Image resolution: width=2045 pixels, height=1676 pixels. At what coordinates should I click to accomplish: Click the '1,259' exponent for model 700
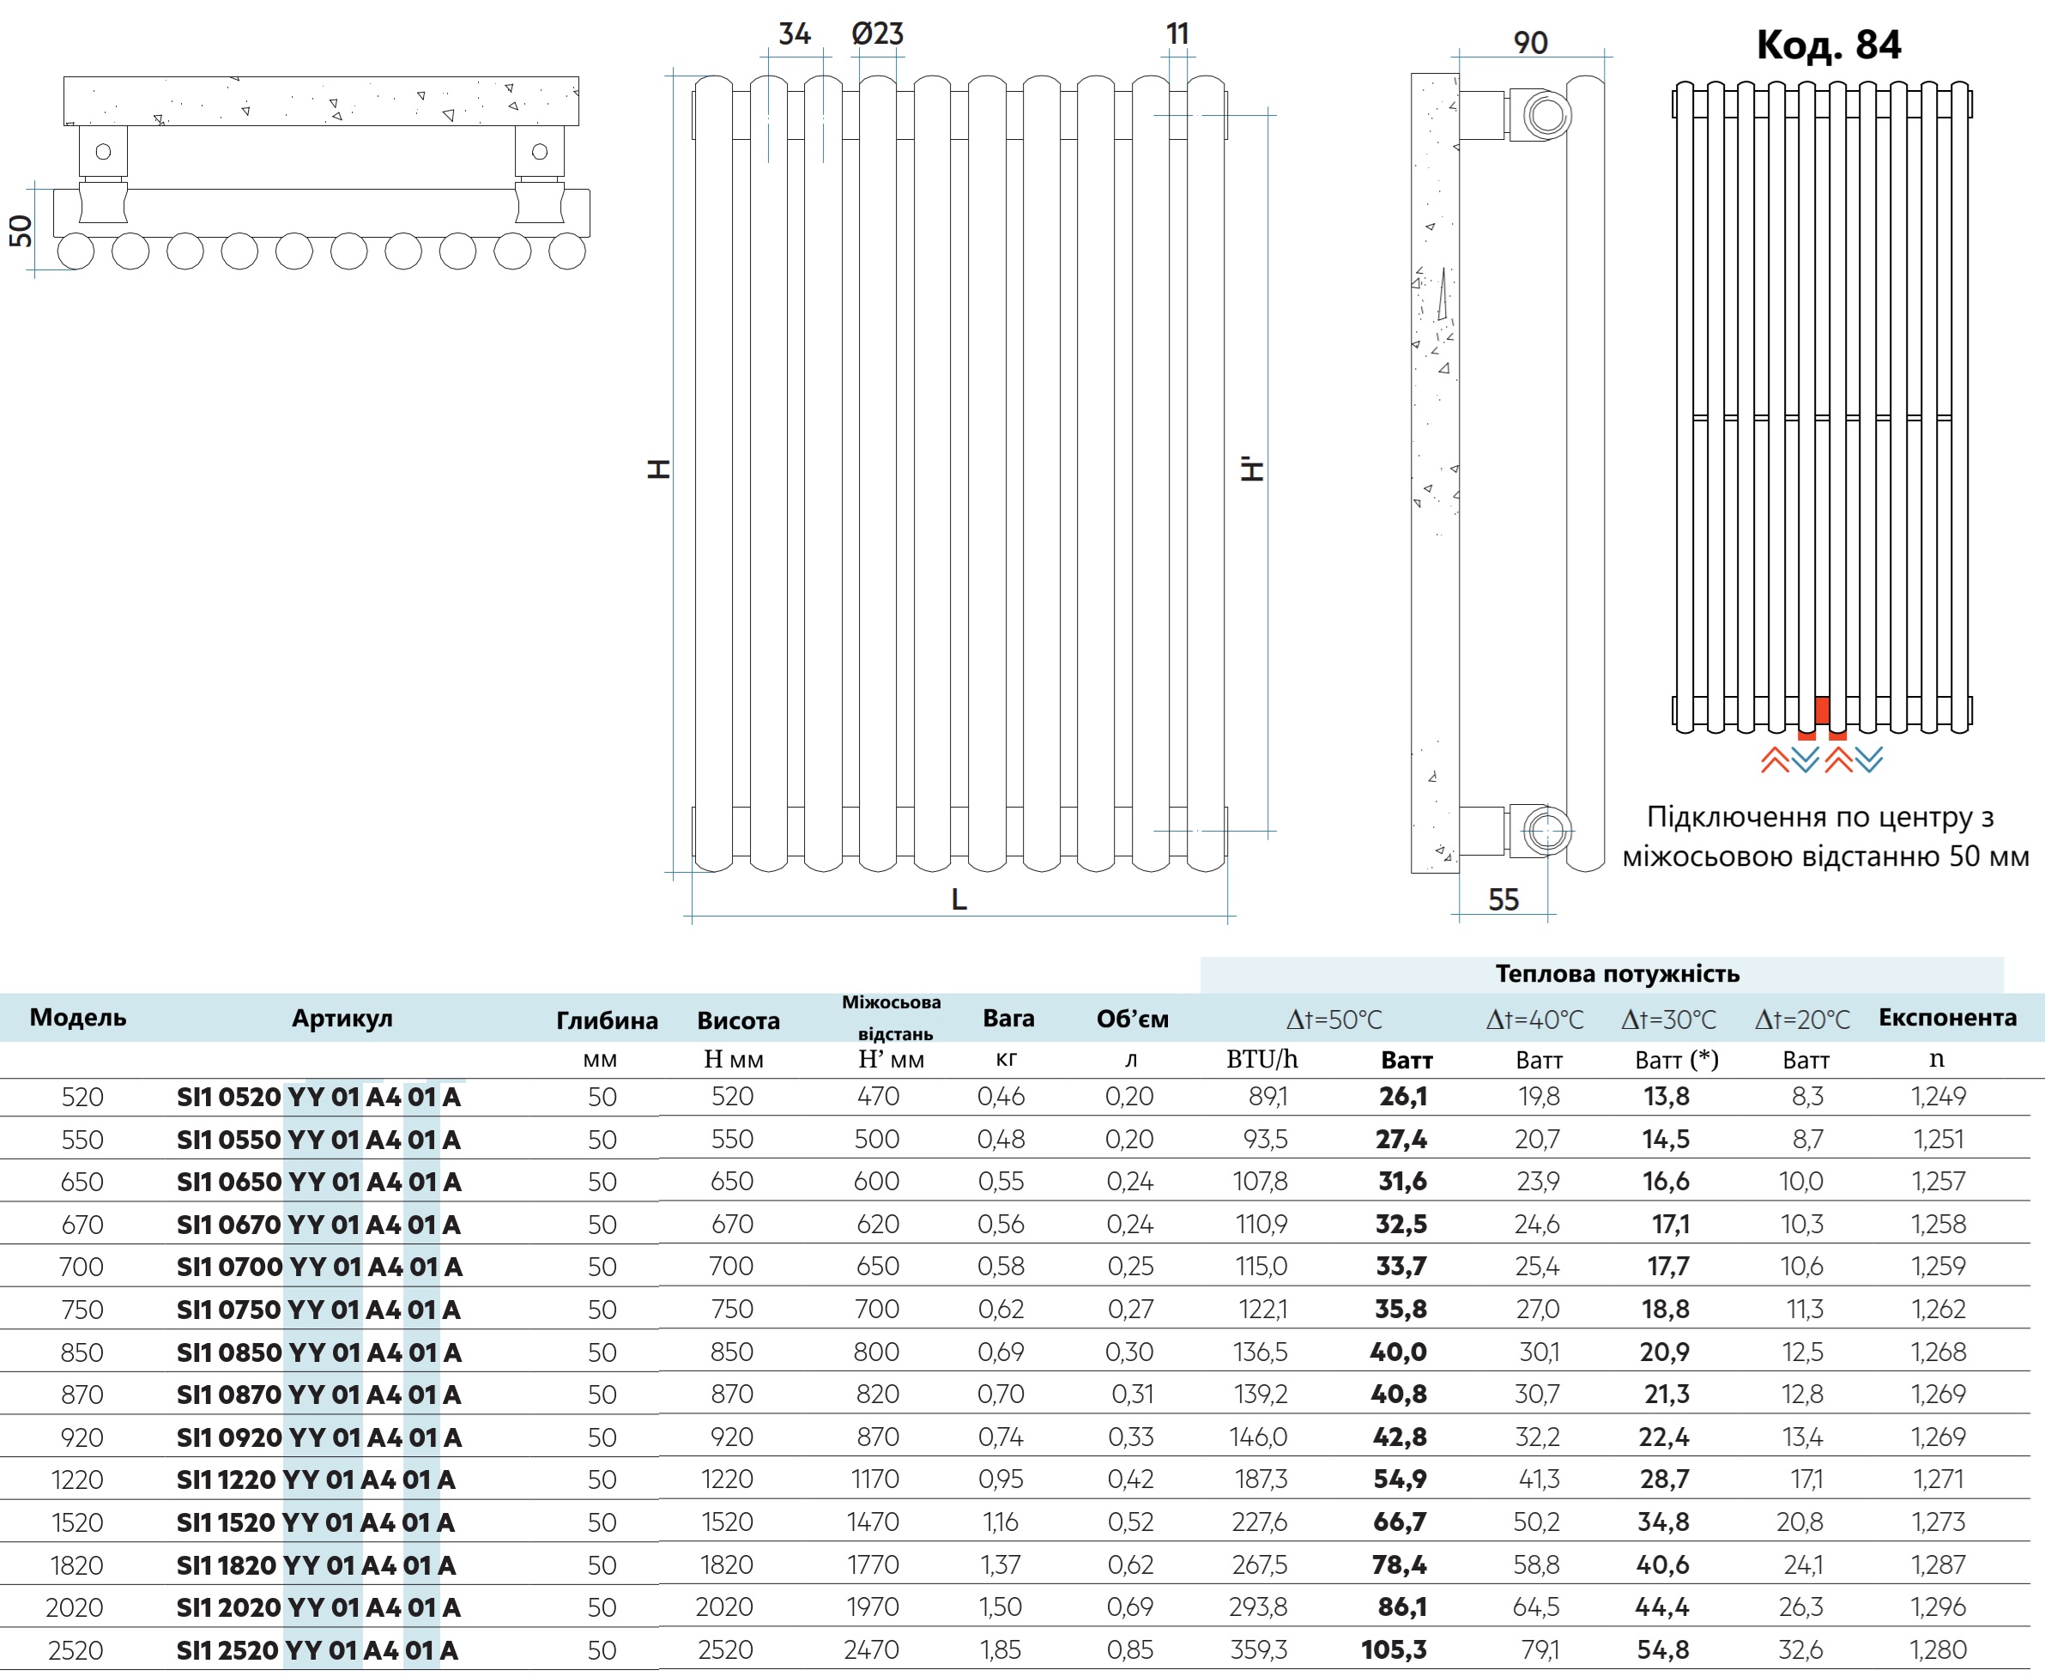[x=1938, y=1267]
